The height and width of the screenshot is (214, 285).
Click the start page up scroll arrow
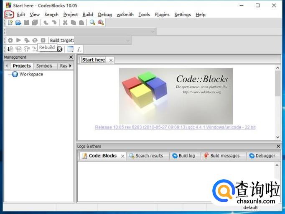(x=278, y=68)
